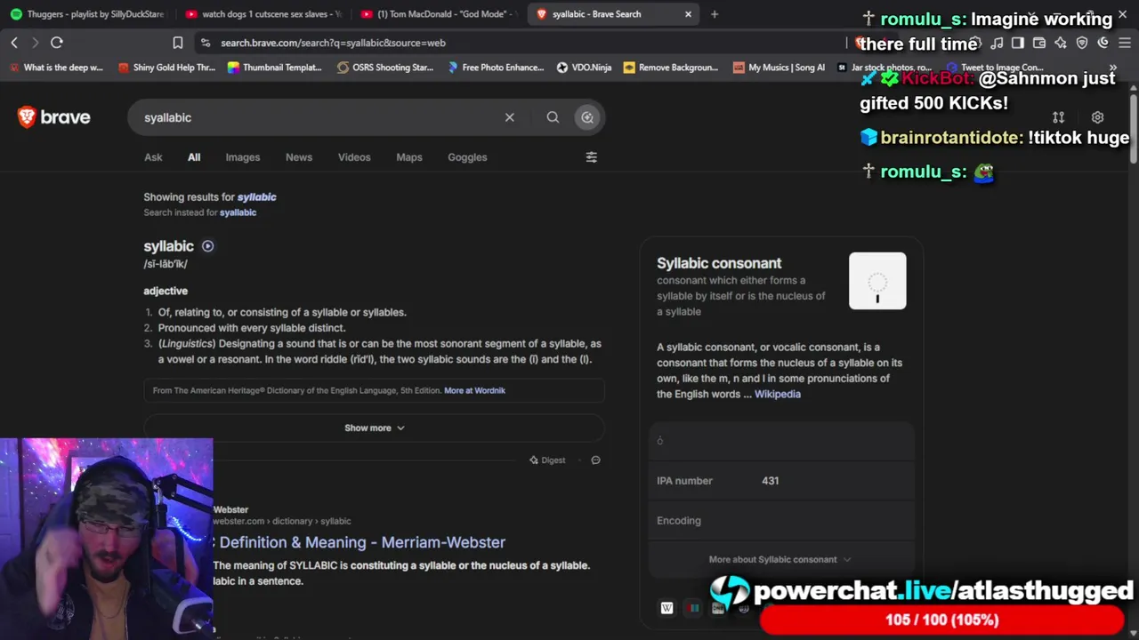This screenshot has height=640, width=1139.
Task: Open the Goggles tab
Action: pos(467,157)
